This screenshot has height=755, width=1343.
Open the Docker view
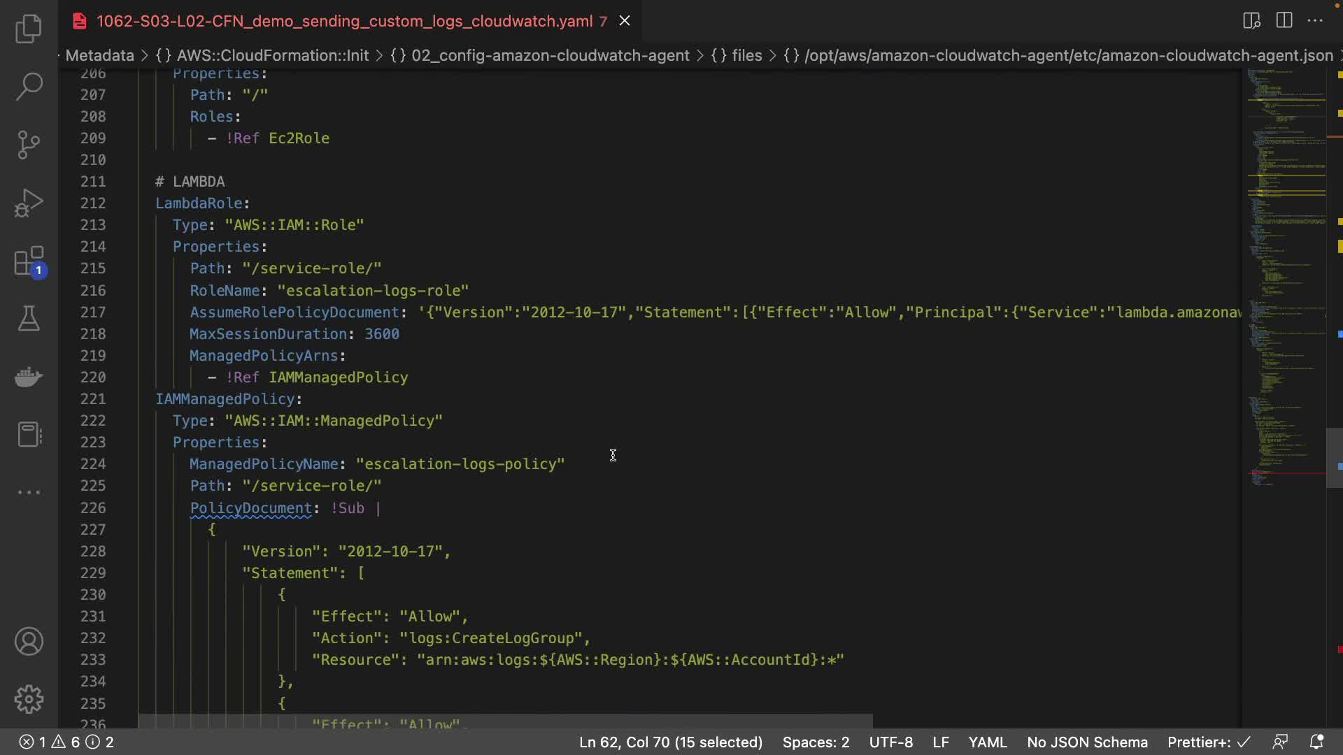29,377
